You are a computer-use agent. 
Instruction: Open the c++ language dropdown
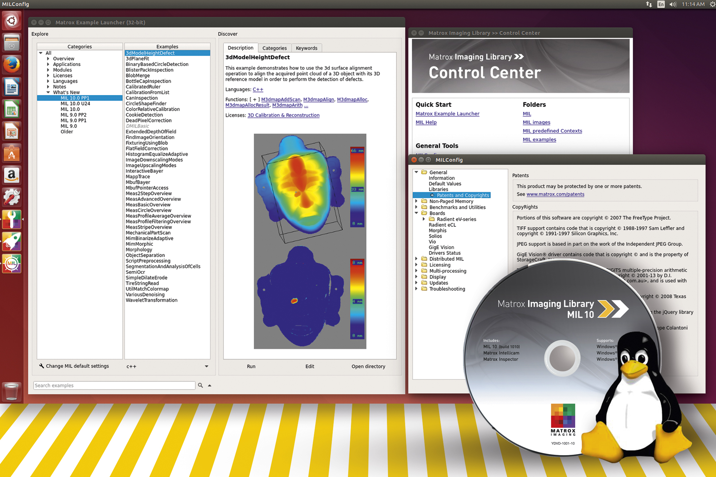pyautogui.click(x=206, y=366)
